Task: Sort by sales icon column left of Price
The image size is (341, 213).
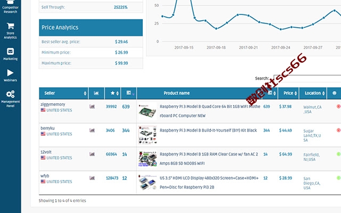Action: pyautogui.click(x=270, y=93)
